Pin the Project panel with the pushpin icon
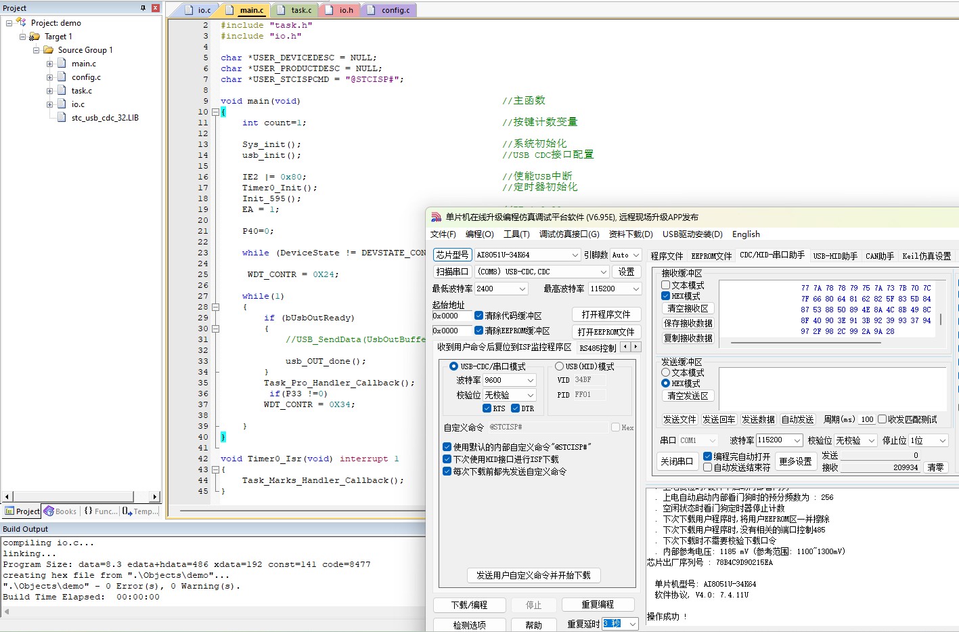959x632 pixels. pos(143,8)
